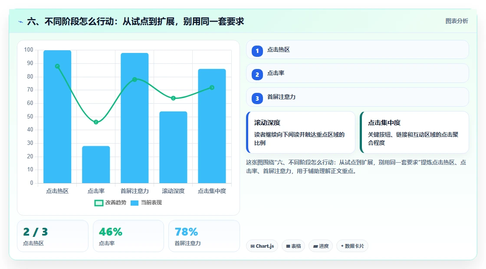Click the trend line point above 点击率
Viewport: 486px width, 269px height.
[96, 122]
